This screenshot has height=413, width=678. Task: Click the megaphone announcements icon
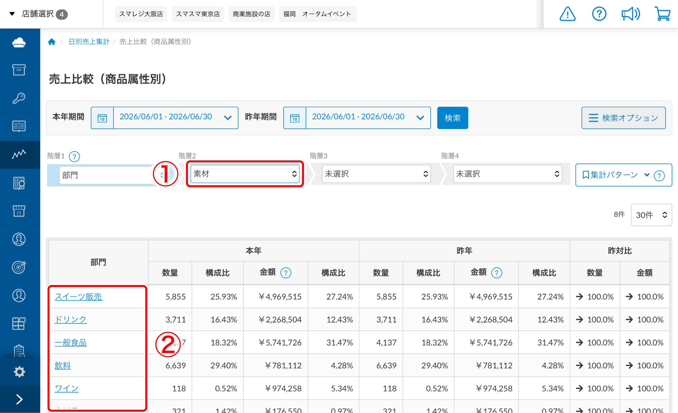click(631, 14)
